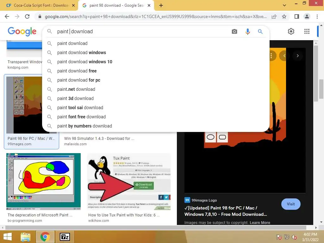Open the Tux Paint wikihow thumbnail
This screenshot has width=324, height=243.
tap(129, 182)
